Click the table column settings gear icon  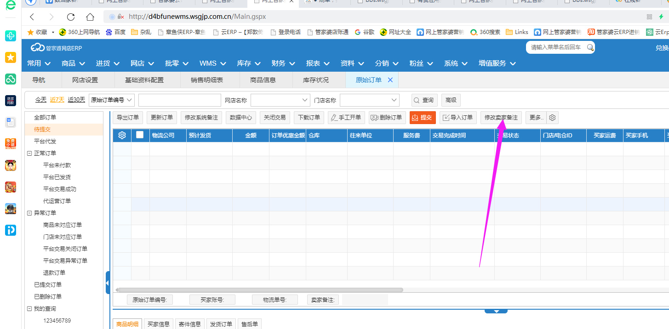(x=122, y=135)
